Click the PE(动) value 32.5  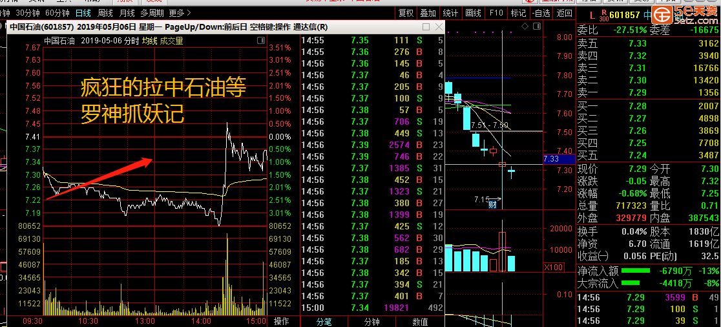pos(710,256)
